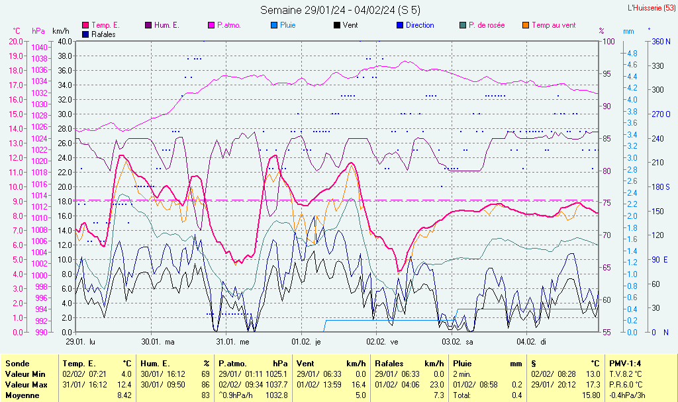Select the pressure maximum value '1037.7'

[x=277, y=384]
